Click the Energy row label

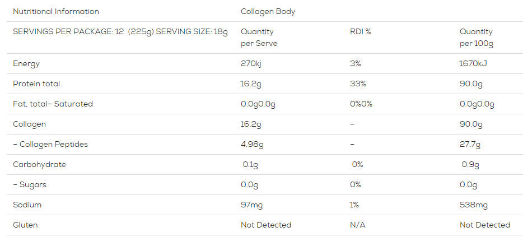(26, 64)
